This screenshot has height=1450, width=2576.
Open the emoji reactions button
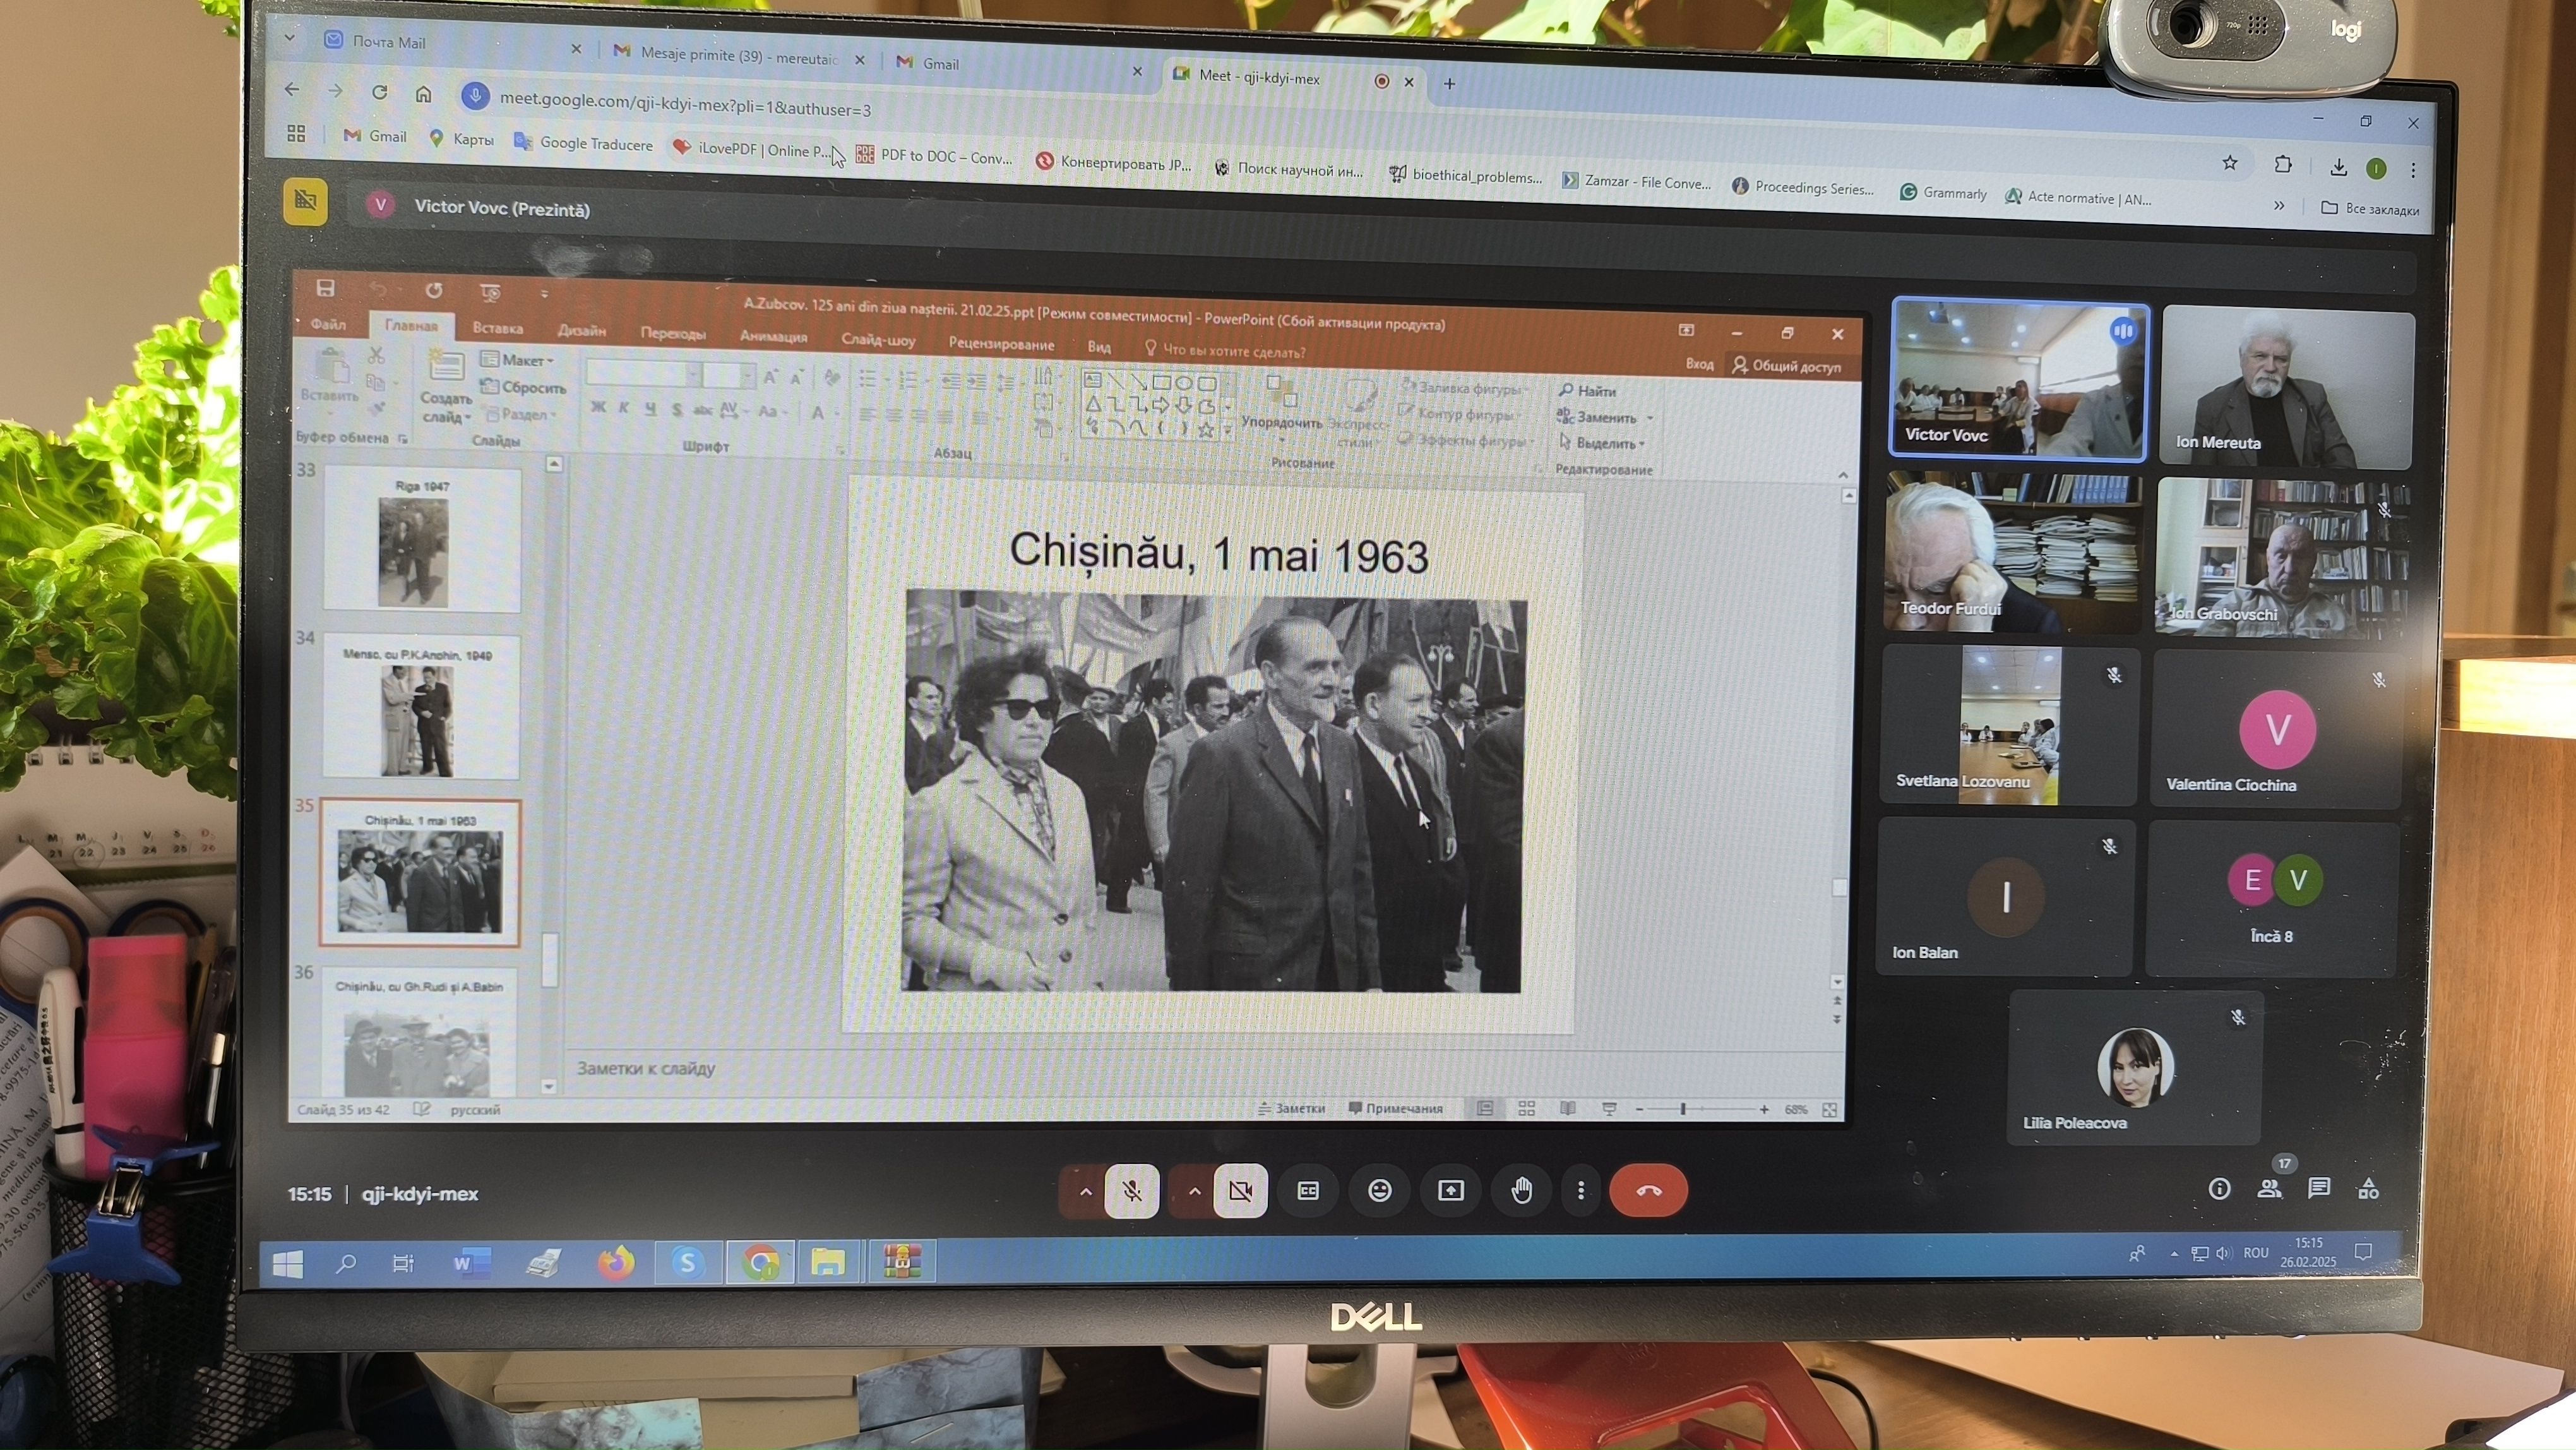pos(1379,1190)
